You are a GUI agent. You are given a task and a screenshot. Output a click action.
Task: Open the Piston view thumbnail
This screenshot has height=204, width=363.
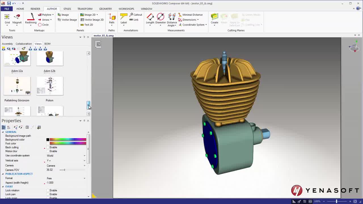pos(50,86)
